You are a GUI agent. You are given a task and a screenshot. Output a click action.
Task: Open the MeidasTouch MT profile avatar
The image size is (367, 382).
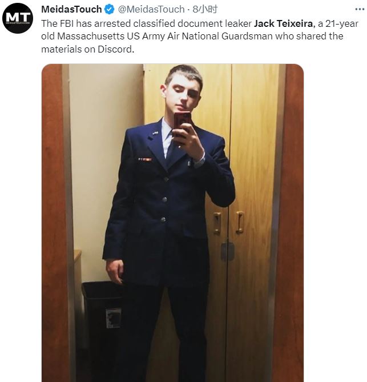18,18
